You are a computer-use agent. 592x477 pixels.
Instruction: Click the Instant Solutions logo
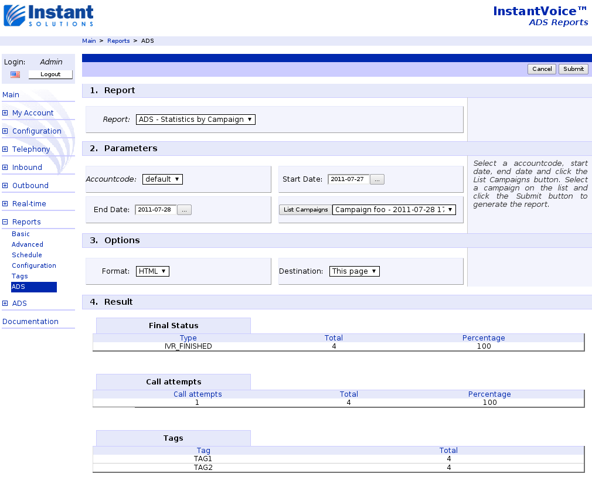49,16
